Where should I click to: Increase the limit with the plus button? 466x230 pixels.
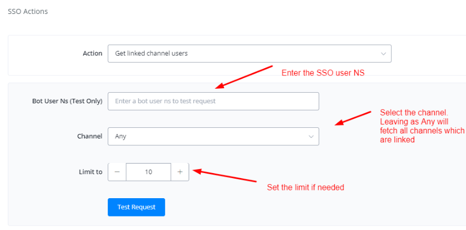click(180, 172)
